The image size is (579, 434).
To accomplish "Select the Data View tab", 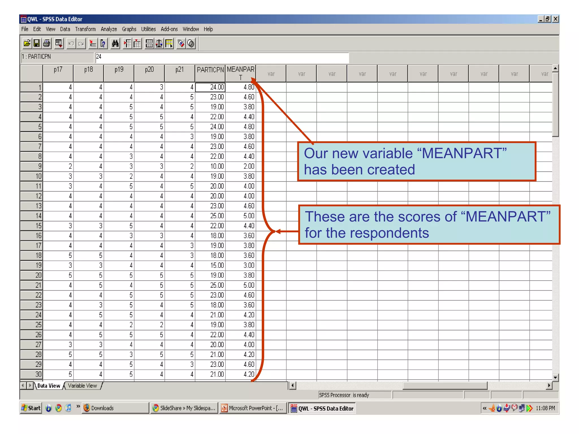I will [49, 386].
